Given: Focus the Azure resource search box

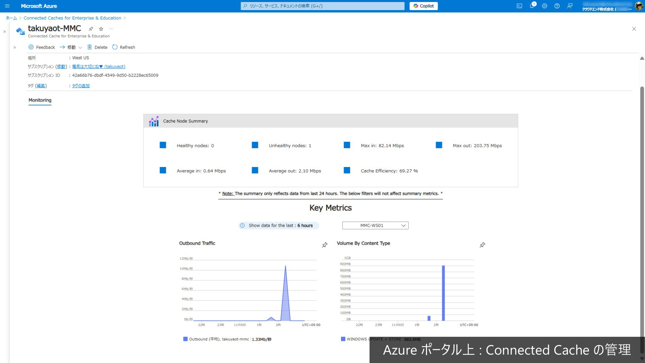Looking at the screenshot, I should pyautogui.click(x=322, y=6).
